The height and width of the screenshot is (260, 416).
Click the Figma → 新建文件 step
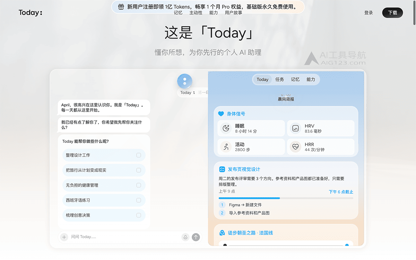245,205
